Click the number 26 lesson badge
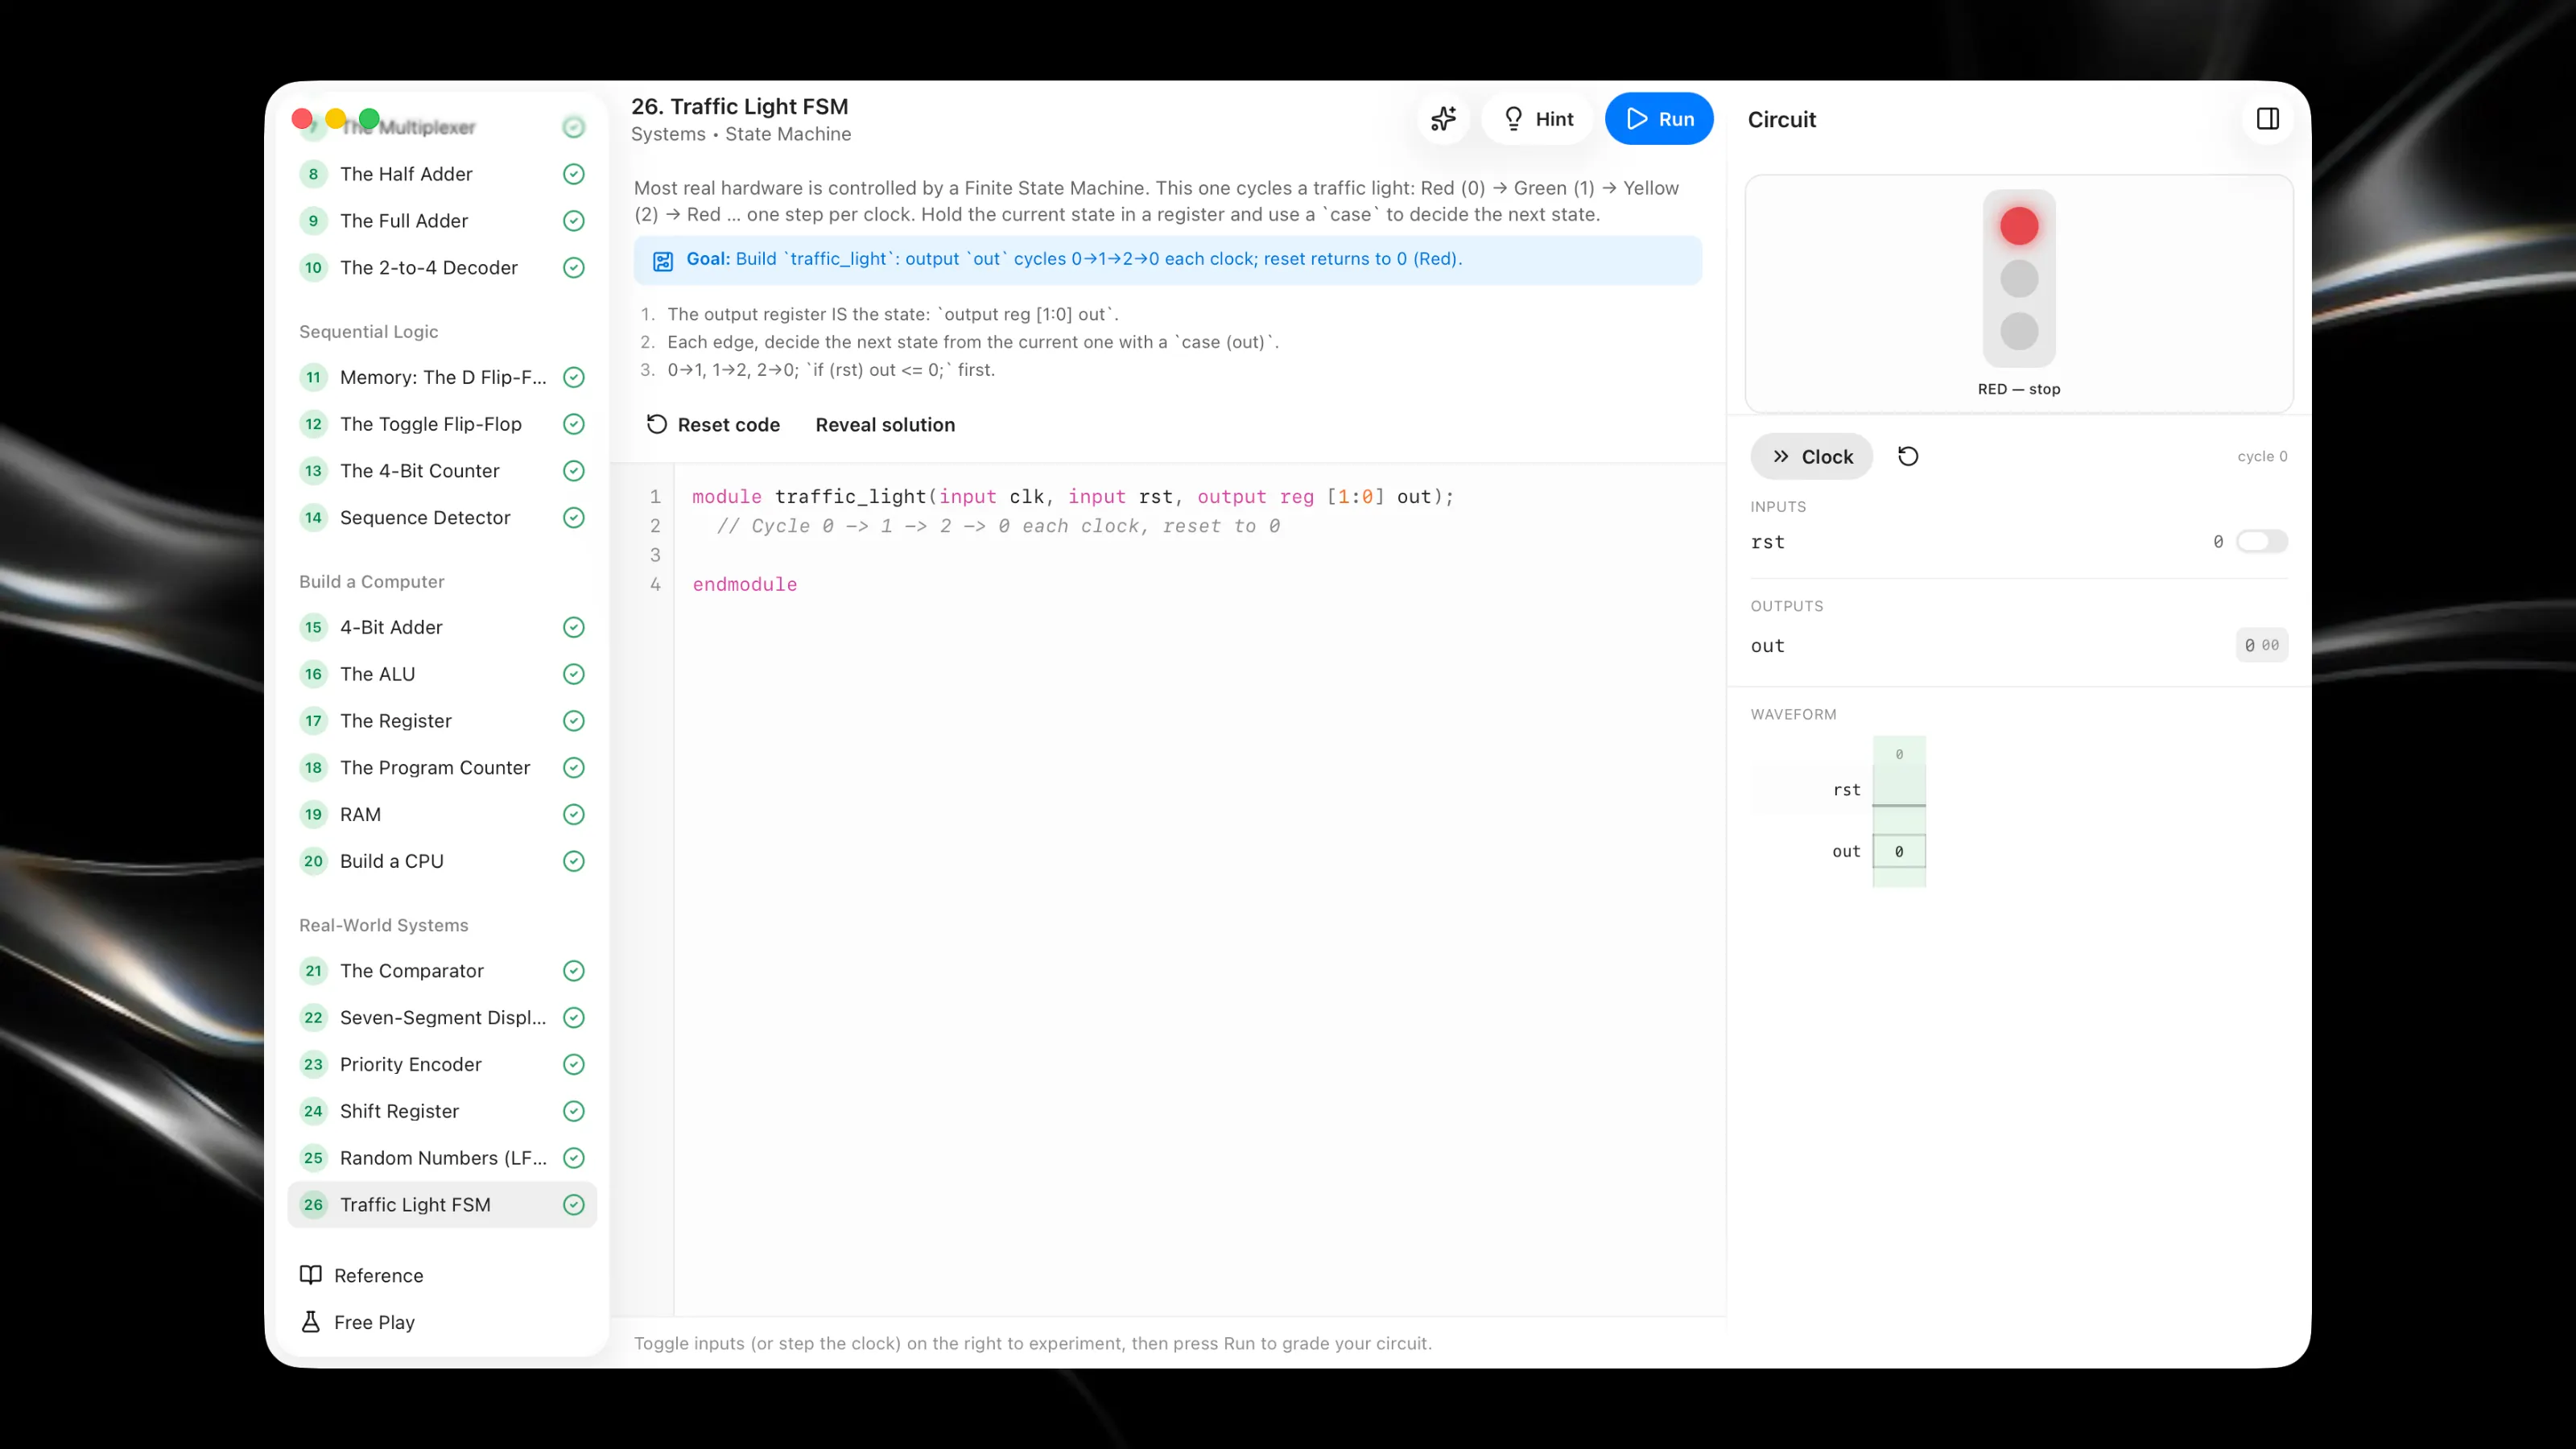This screenshot has height=1449, width=2576. coord(313,1204)
